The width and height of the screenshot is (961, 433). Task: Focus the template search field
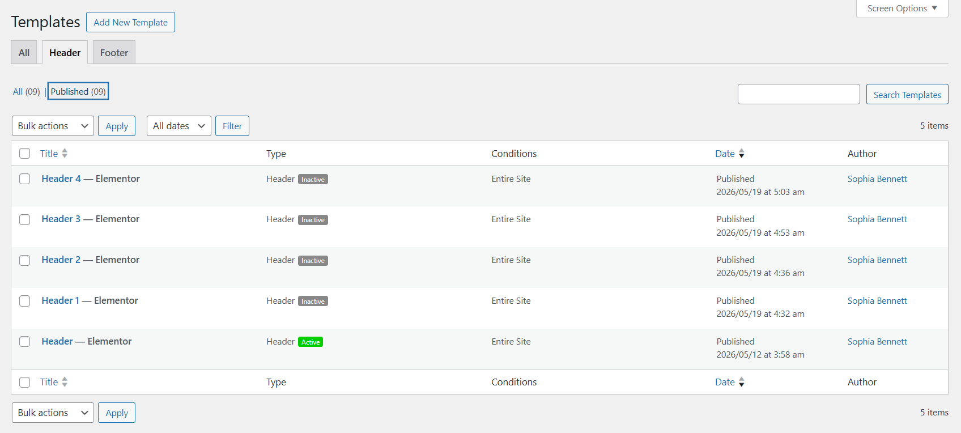pyautogui.click(x=799, y=94)
